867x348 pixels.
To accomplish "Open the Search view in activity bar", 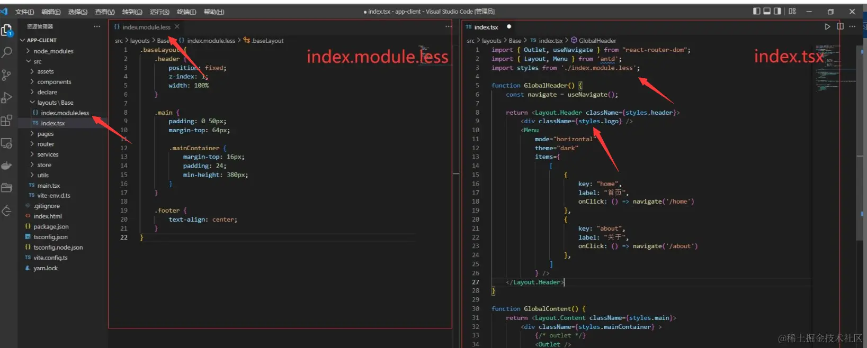I will [7, 52].
